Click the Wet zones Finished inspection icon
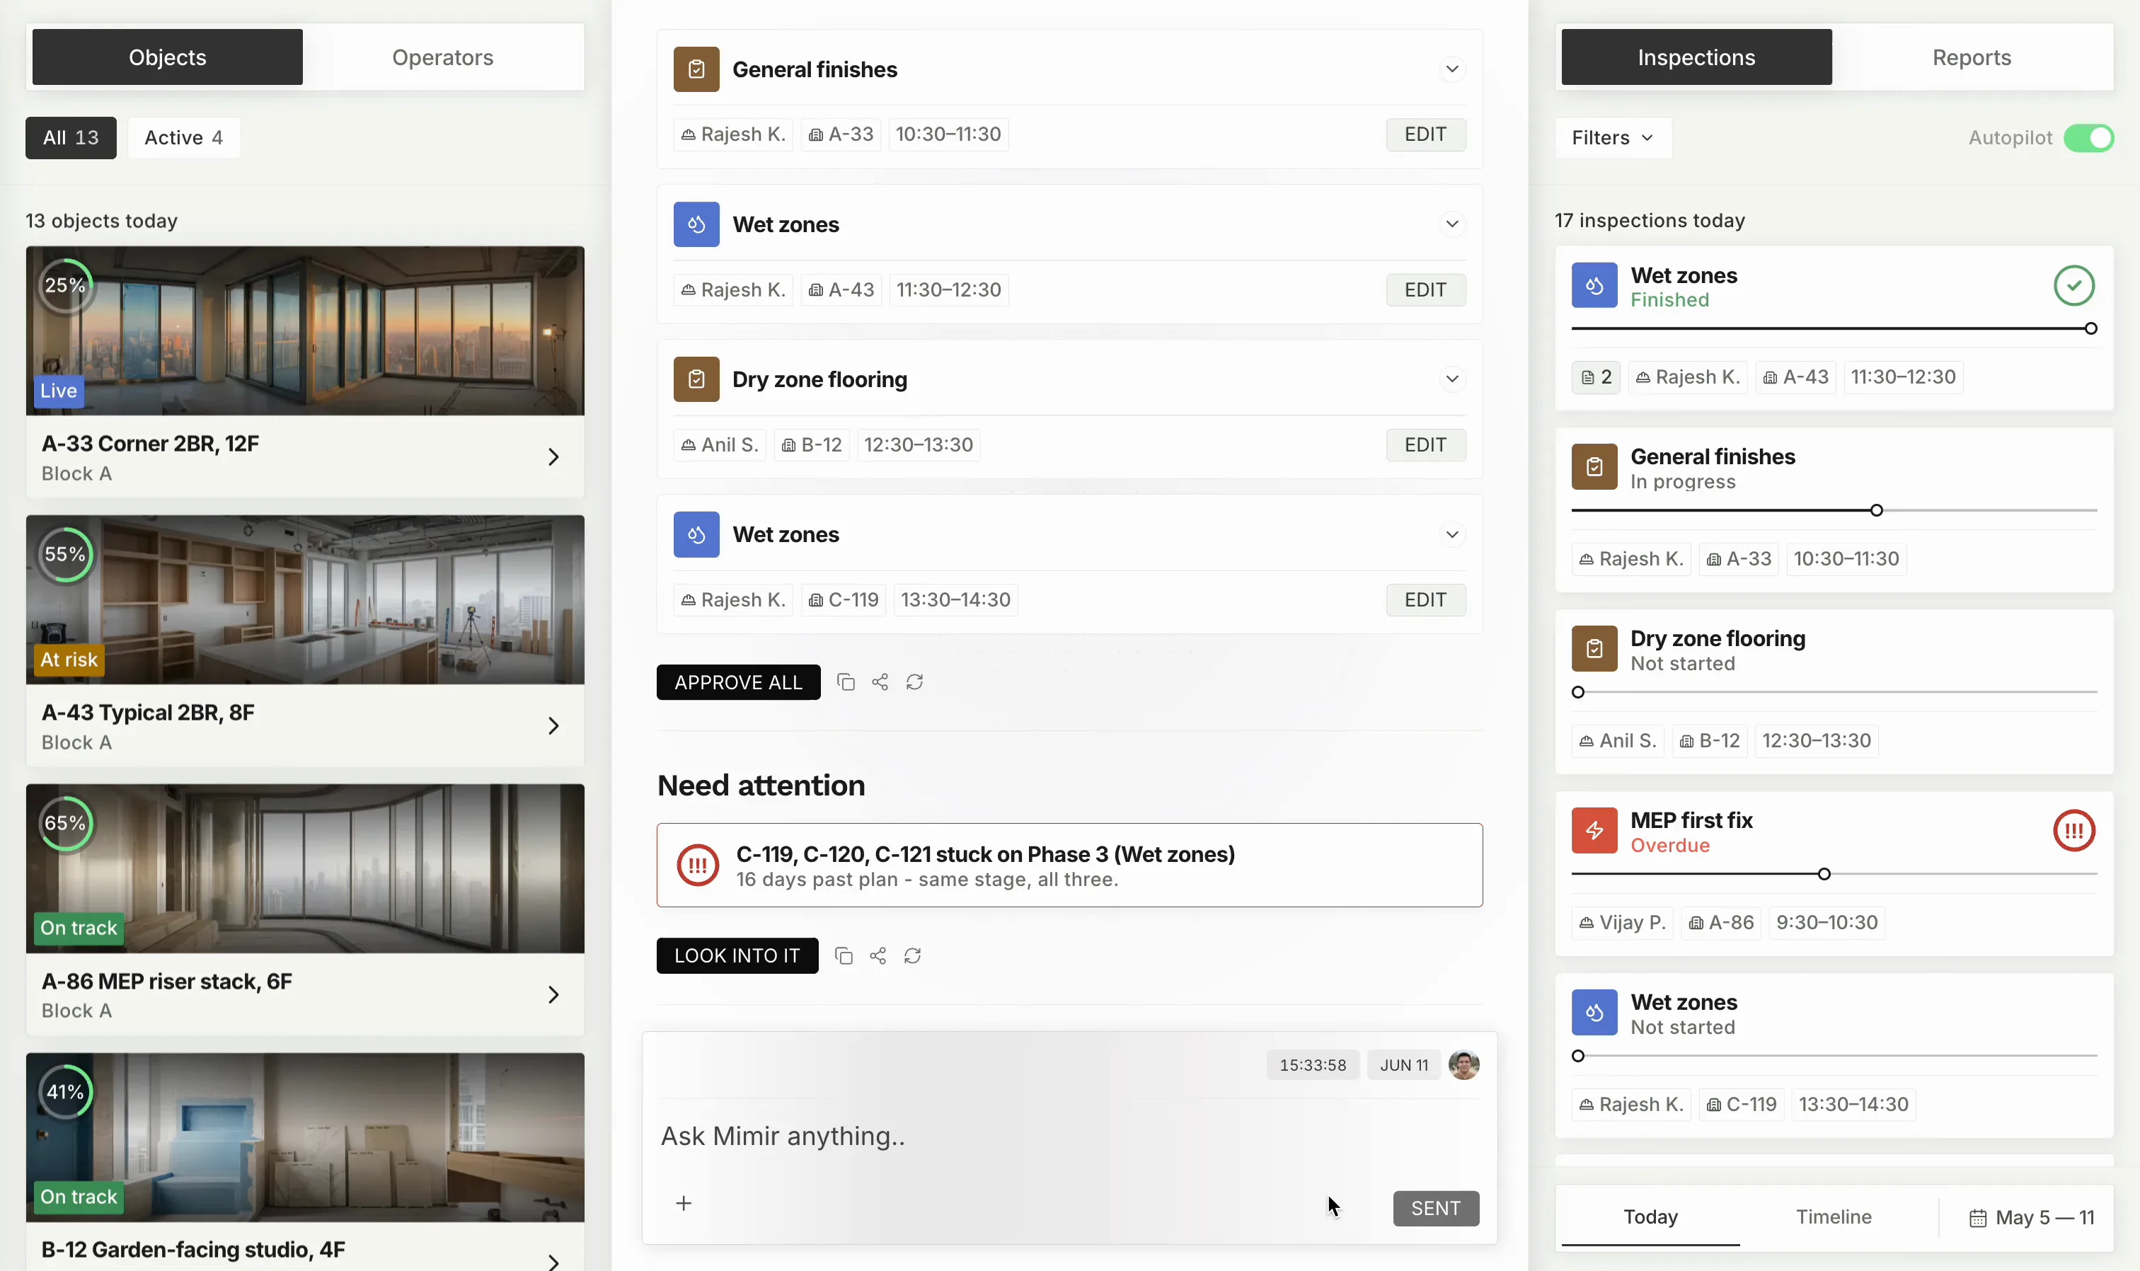 [1594, 285]
